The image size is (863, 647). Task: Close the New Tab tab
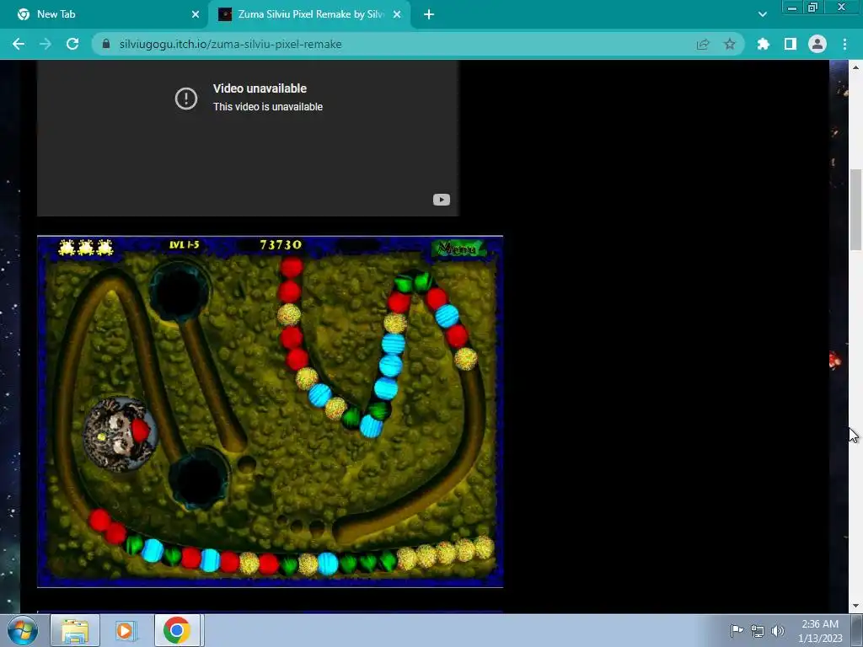click(196, 14)
